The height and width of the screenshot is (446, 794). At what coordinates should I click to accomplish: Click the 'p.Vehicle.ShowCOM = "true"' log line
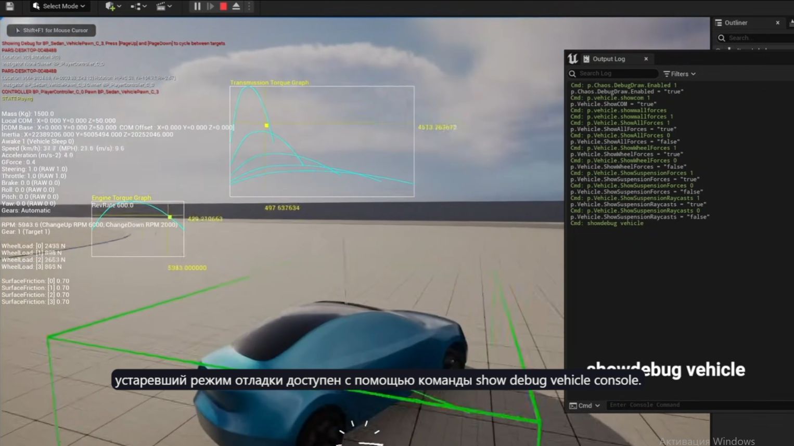613,104
